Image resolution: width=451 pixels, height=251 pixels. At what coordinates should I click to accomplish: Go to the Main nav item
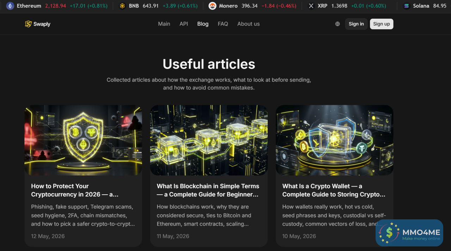tap(164, 24)
